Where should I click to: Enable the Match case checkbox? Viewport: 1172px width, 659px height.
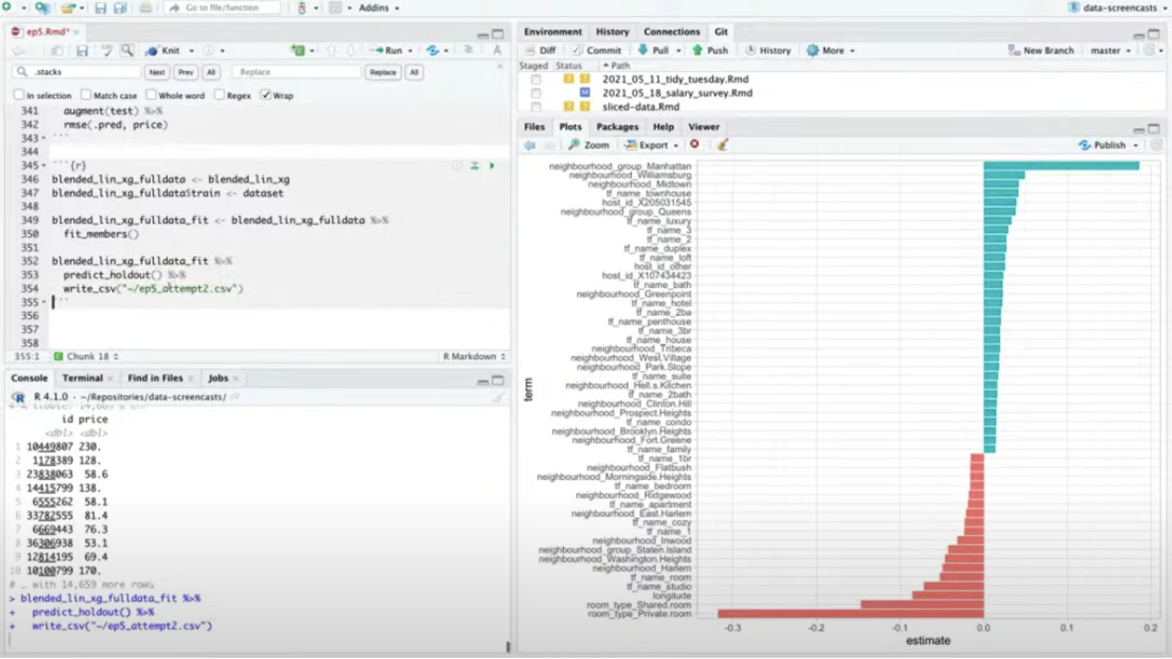(86, 95)
